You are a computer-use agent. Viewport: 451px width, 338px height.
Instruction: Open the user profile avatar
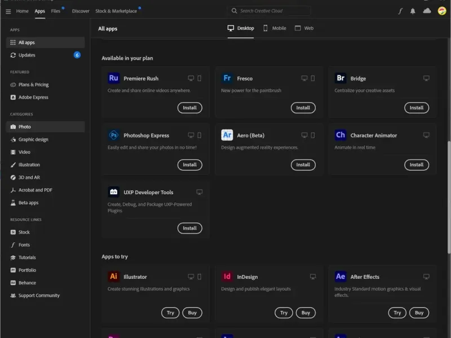pos(442,11)
